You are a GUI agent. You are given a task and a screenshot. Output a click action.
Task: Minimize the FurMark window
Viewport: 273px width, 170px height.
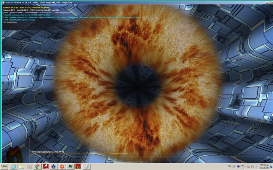tap(266, 2)
